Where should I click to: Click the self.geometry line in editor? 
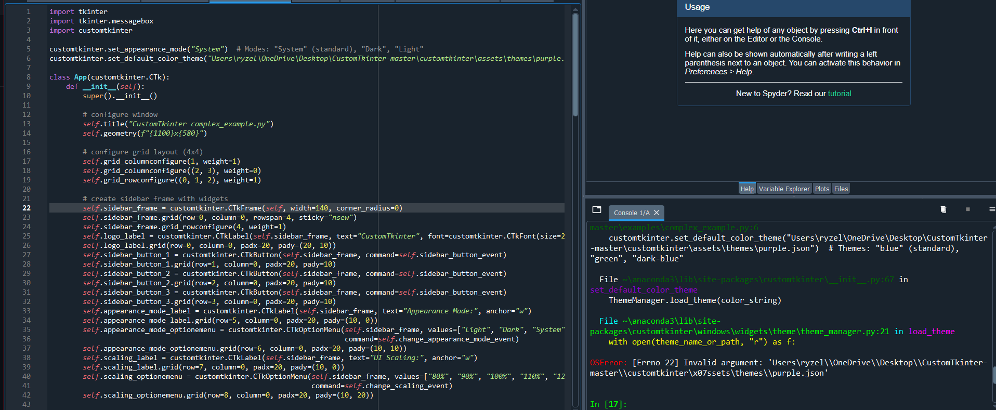coord(145,133)
